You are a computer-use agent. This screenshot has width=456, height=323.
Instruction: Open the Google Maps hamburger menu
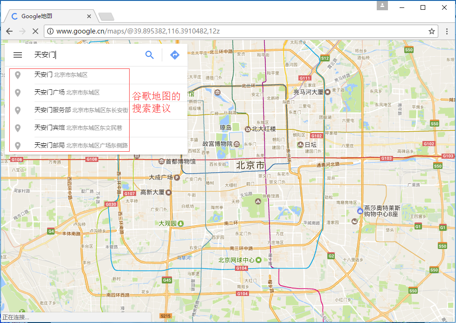tap(18, 54)
